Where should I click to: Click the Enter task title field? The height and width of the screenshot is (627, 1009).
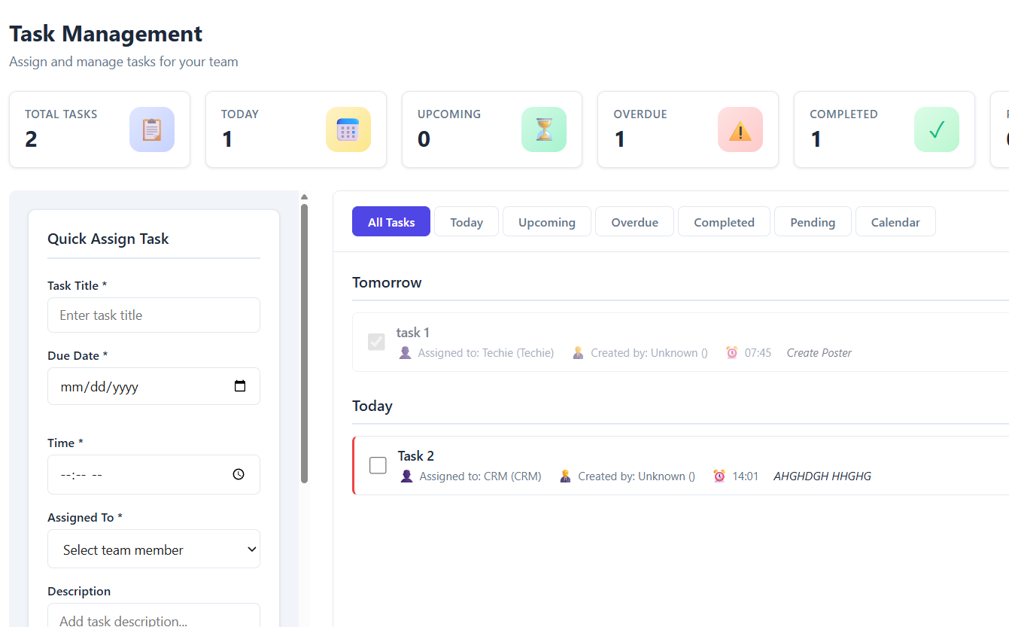[x=153, y=315]
